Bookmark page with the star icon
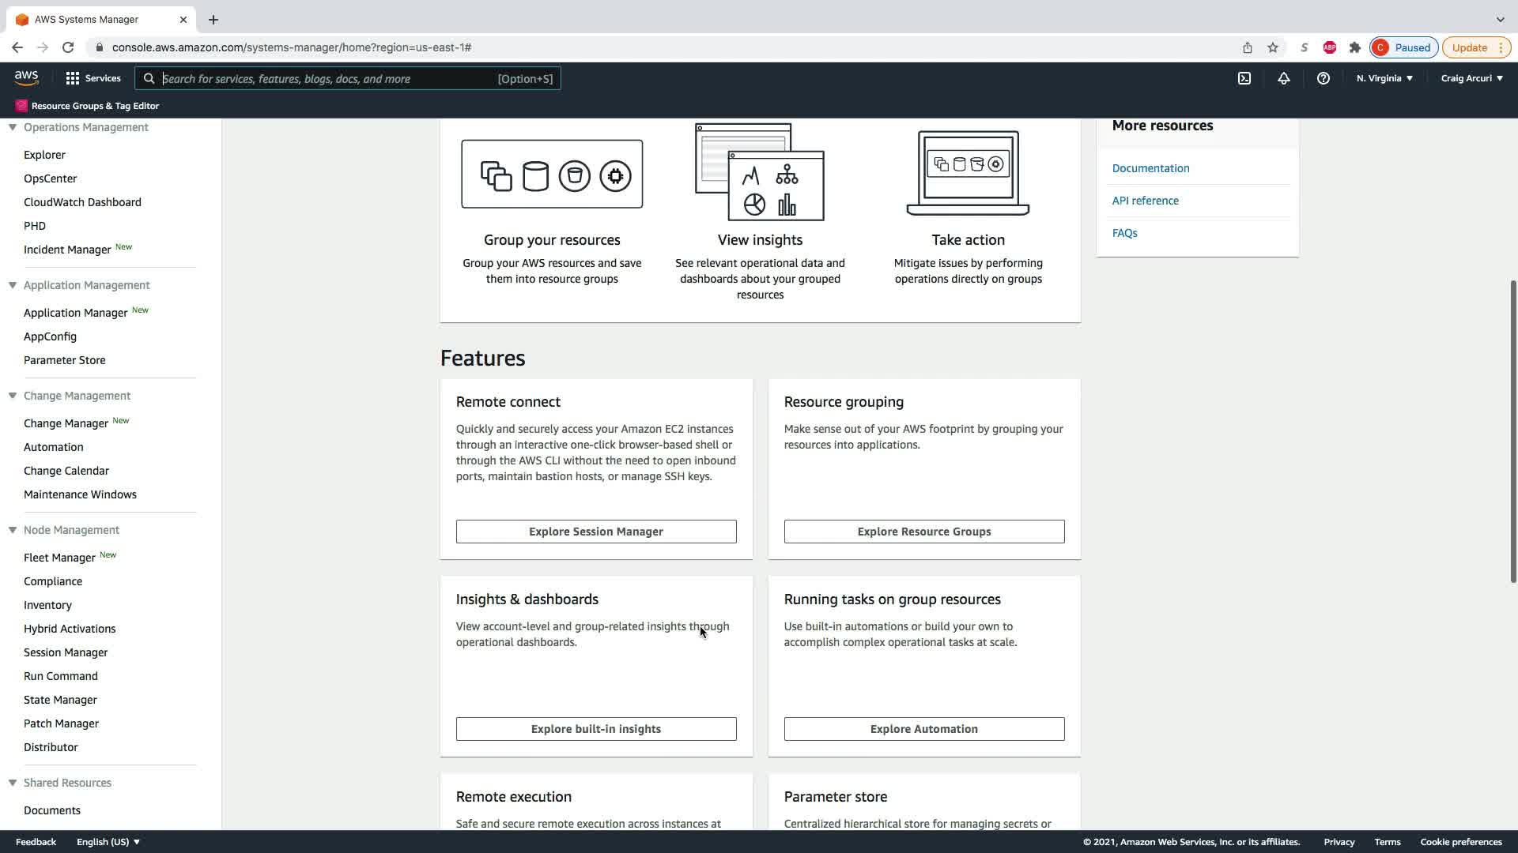 click(x=1272, y=47)
